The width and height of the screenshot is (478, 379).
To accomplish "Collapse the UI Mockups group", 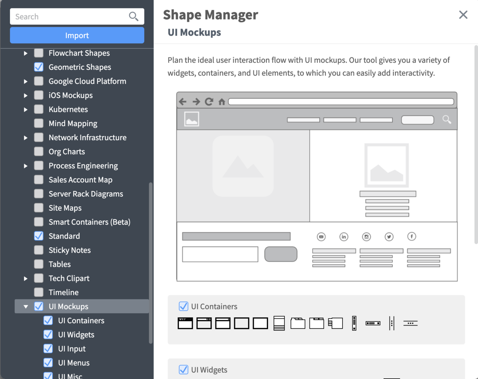I will pyautogui.click(x=25, y=307).
